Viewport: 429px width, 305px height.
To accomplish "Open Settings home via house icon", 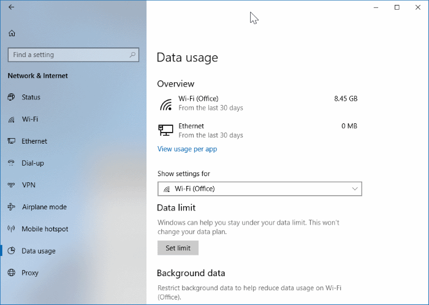I will [12, 33].
